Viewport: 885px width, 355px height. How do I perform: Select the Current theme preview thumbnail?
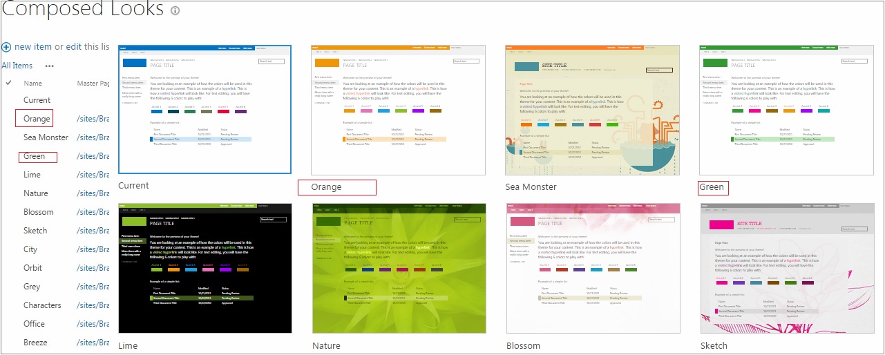coord(204,109)
